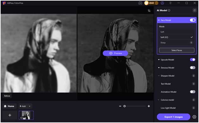Screen dimensions: 199x123
Task: Open the user account profile icon
Action: pos(162,3)
